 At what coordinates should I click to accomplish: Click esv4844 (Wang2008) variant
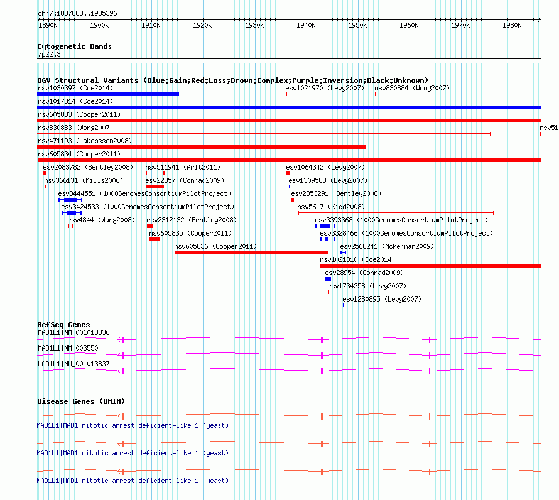[x=101, y=220]
